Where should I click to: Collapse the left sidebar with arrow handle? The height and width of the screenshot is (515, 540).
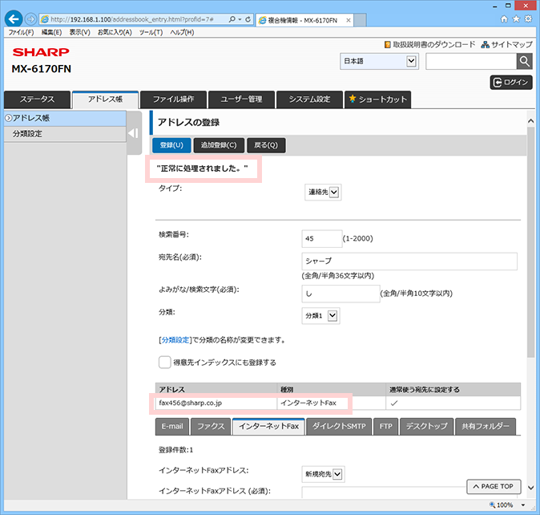(134, 133)
